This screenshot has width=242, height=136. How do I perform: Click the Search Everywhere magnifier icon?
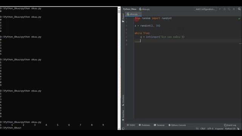[239, 9]
